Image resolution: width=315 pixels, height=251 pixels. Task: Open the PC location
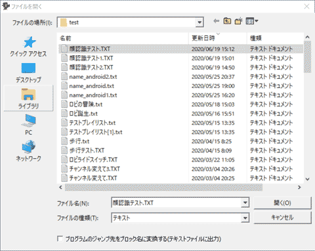(28, 125)
